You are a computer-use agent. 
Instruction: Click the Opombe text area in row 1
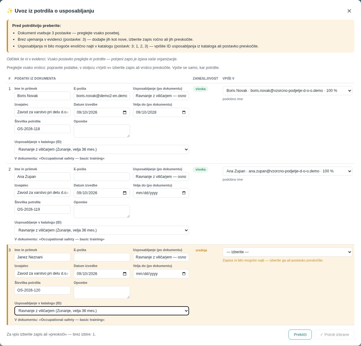pos(102,131)
